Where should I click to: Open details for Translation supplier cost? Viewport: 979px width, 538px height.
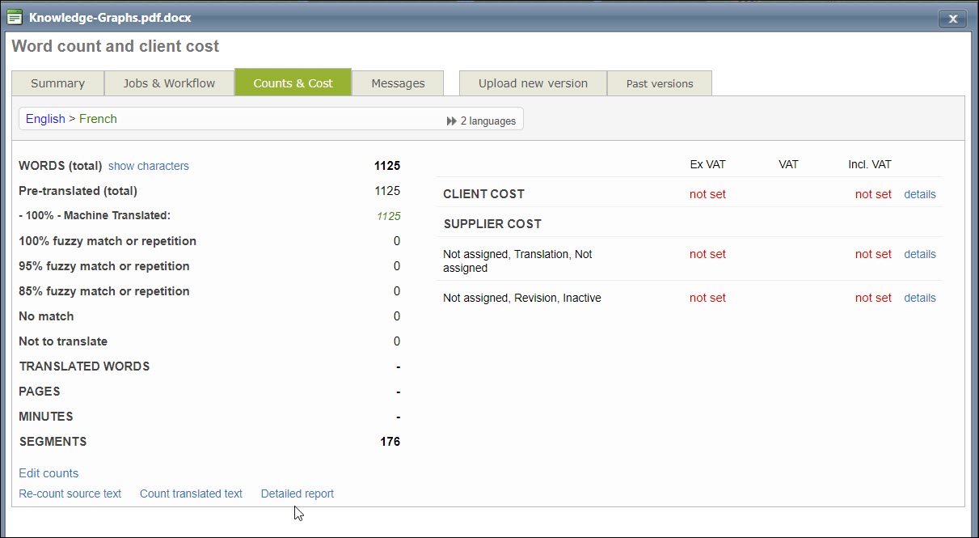point(919,254)
